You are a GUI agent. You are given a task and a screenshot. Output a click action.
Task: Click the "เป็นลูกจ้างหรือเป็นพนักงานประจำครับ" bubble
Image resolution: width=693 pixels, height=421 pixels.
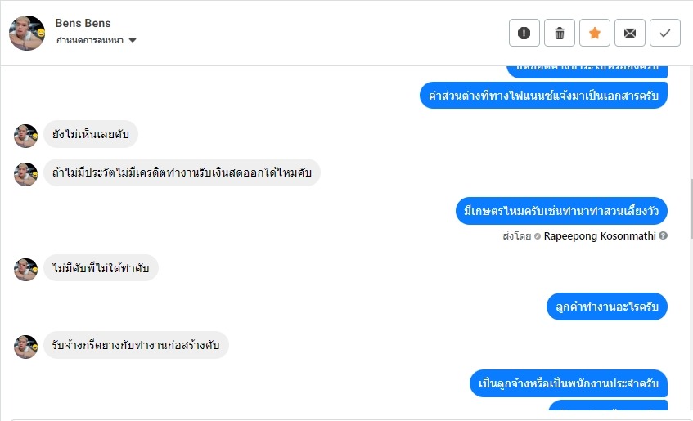569,383
